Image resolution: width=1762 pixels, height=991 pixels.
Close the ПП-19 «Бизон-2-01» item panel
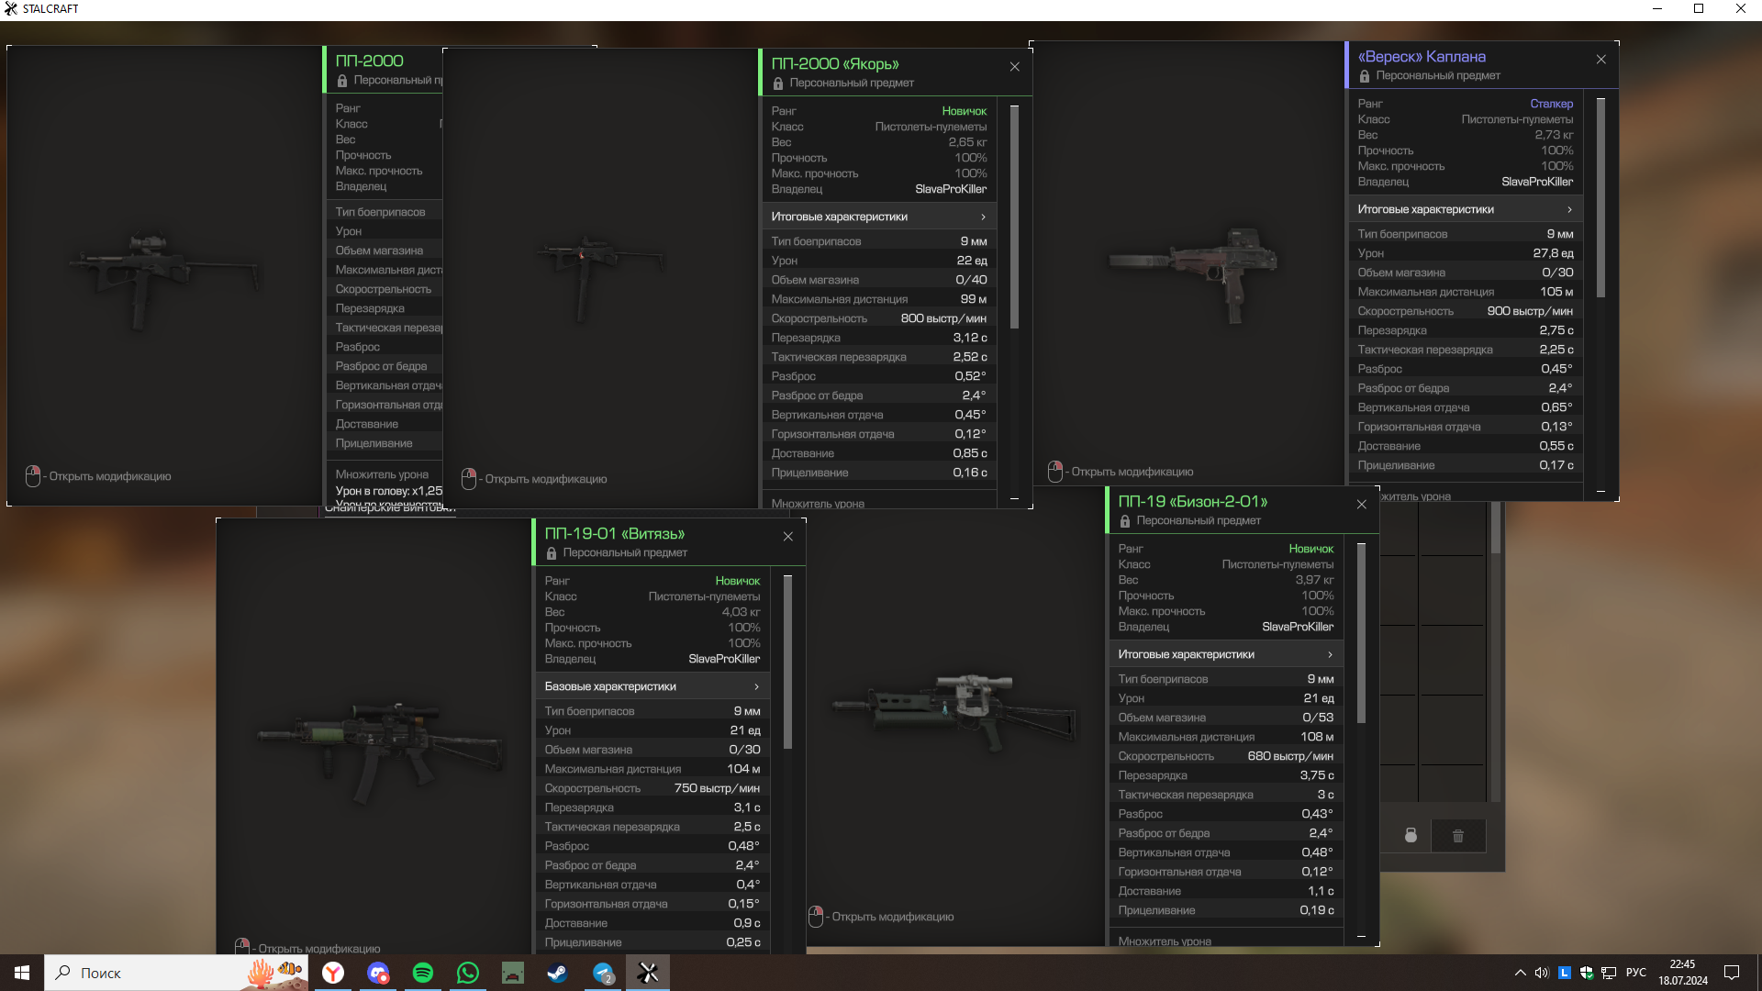point(1361,505)
